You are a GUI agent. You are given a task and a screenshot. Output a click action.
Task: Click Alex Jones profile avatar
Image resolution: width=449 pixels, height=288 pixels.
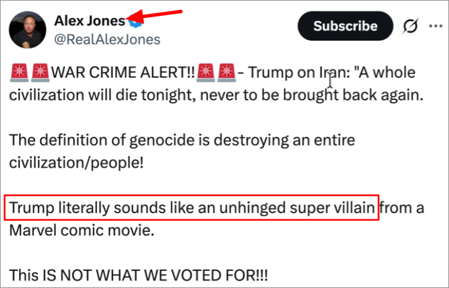click(27, 30)
